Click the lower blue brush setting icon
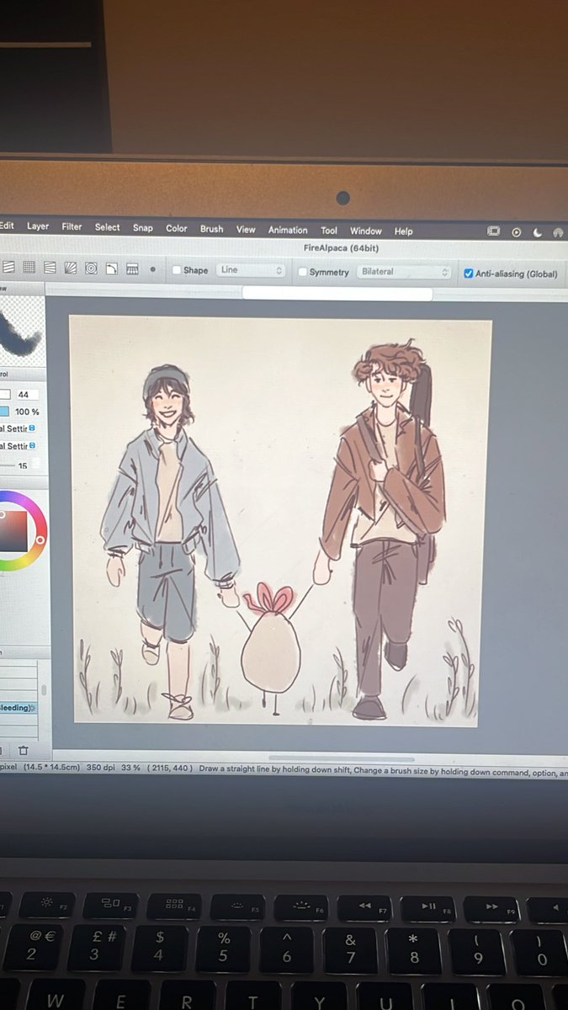The height and width of the screenshot is (1010, 568). pos(32,446)
